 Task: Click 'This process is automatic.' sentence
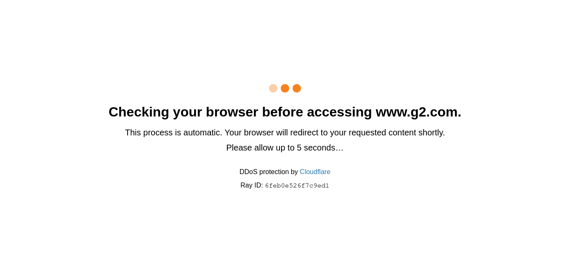(173, 133)
